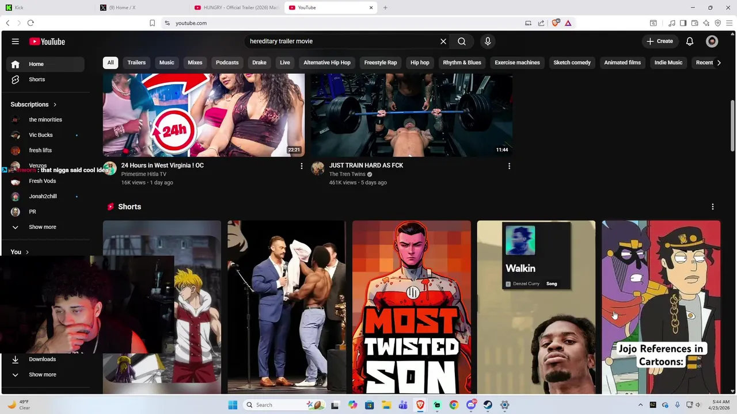Switch to the Kick browser tab
Screen dimensions: 737x414
pos(47,7)
